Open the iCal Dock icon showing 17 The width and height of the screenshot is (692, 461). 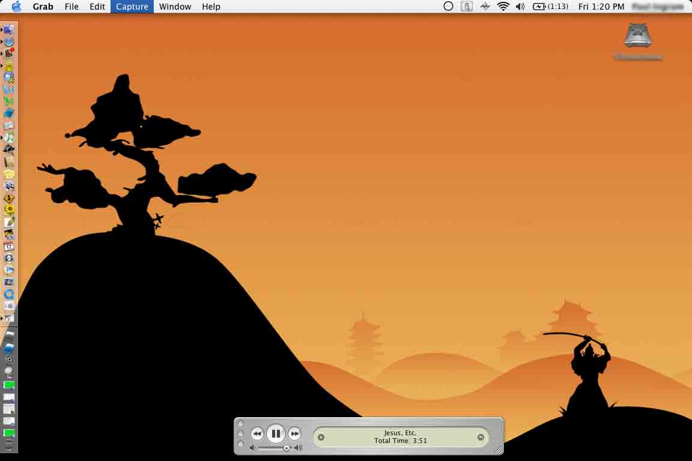9,247
